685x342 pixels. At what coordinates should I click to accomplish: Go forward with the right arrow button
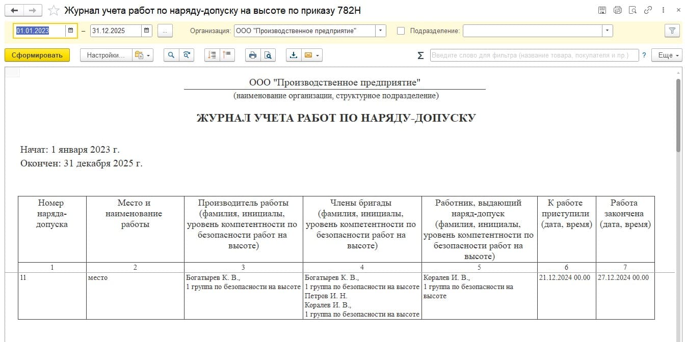pos(32,10)
